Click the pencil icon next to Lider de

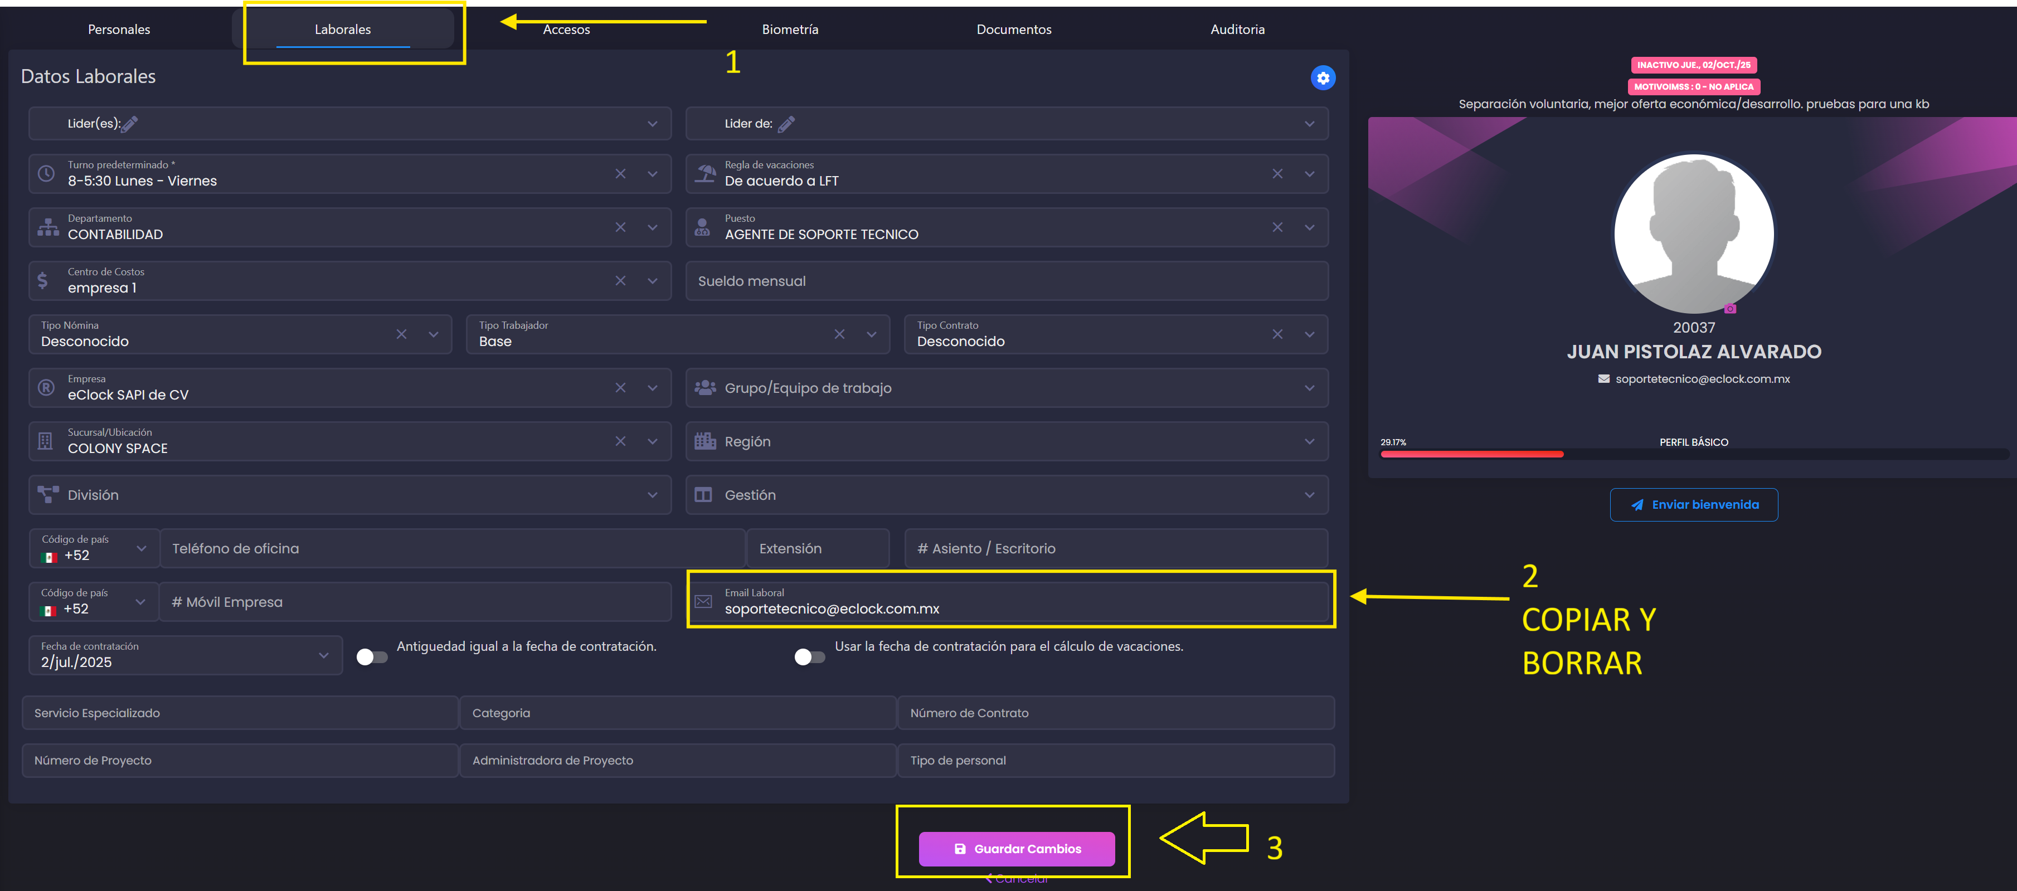tap(786, 124)
